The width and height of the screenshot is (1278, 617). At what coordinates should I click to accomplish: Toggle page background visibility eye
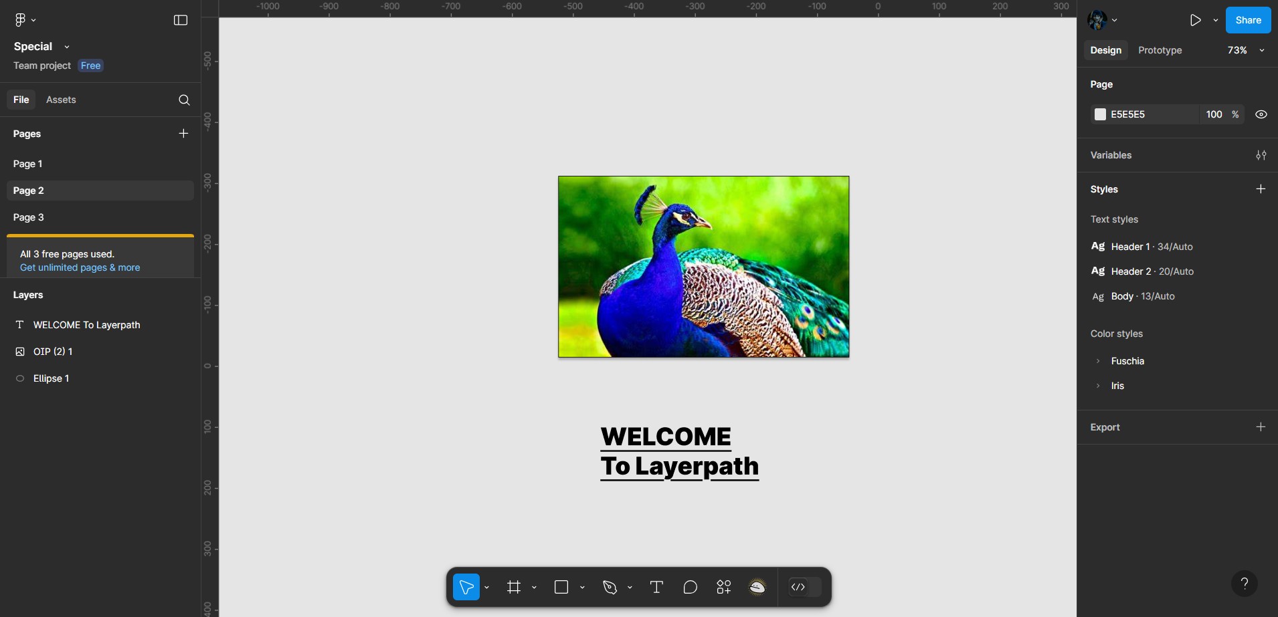[x=1261, y=114]
